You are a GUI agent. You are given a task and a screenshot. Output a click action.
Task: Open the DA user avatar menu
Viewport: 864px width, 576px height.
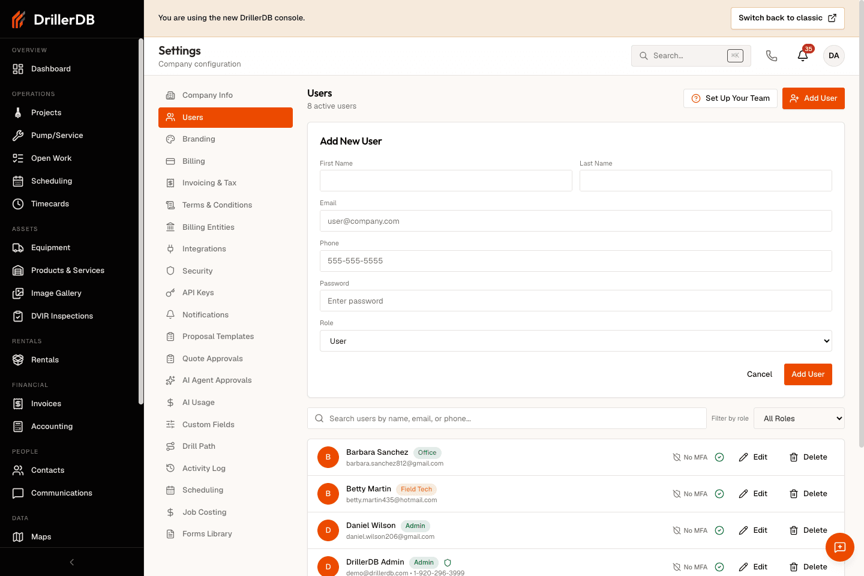pyautogui.click(x=834, y=56)
